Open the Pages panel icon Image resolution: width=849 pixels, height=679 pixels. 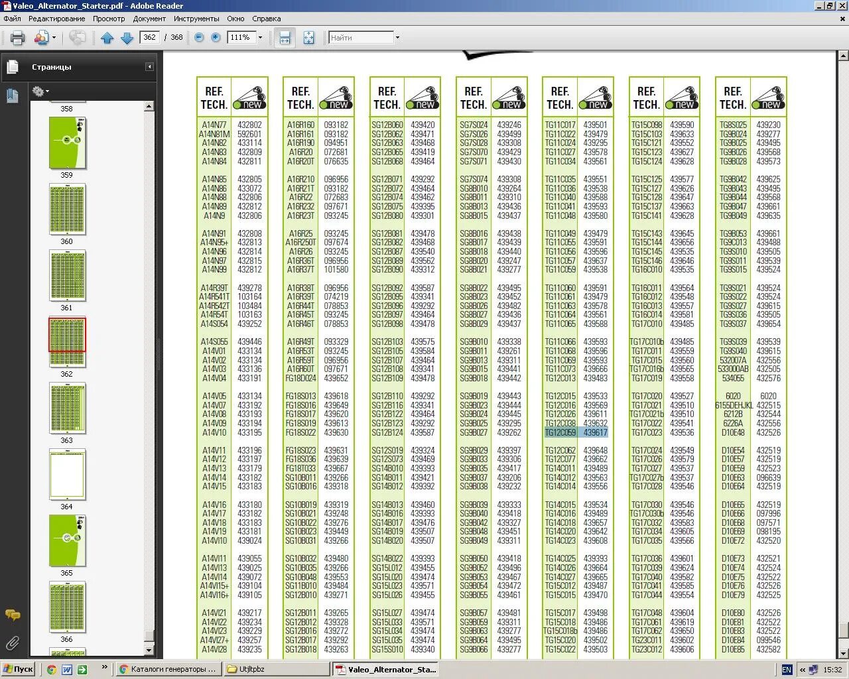pyautogui.click(x=12, y=66)
